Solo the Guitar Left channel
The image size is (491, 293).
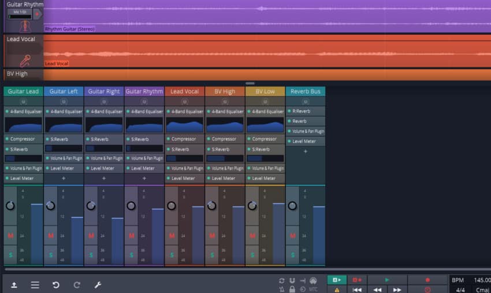point(51,255)
